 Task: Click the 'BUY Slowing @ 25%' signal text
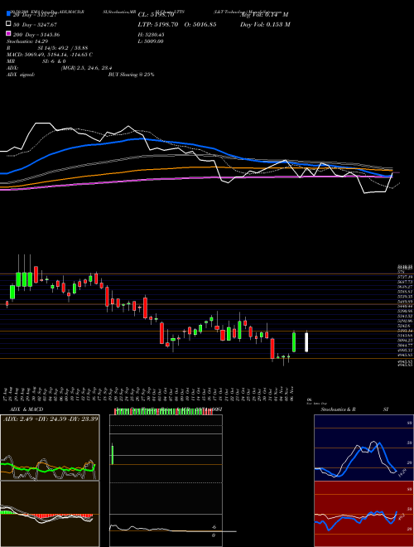pos(131,75)
